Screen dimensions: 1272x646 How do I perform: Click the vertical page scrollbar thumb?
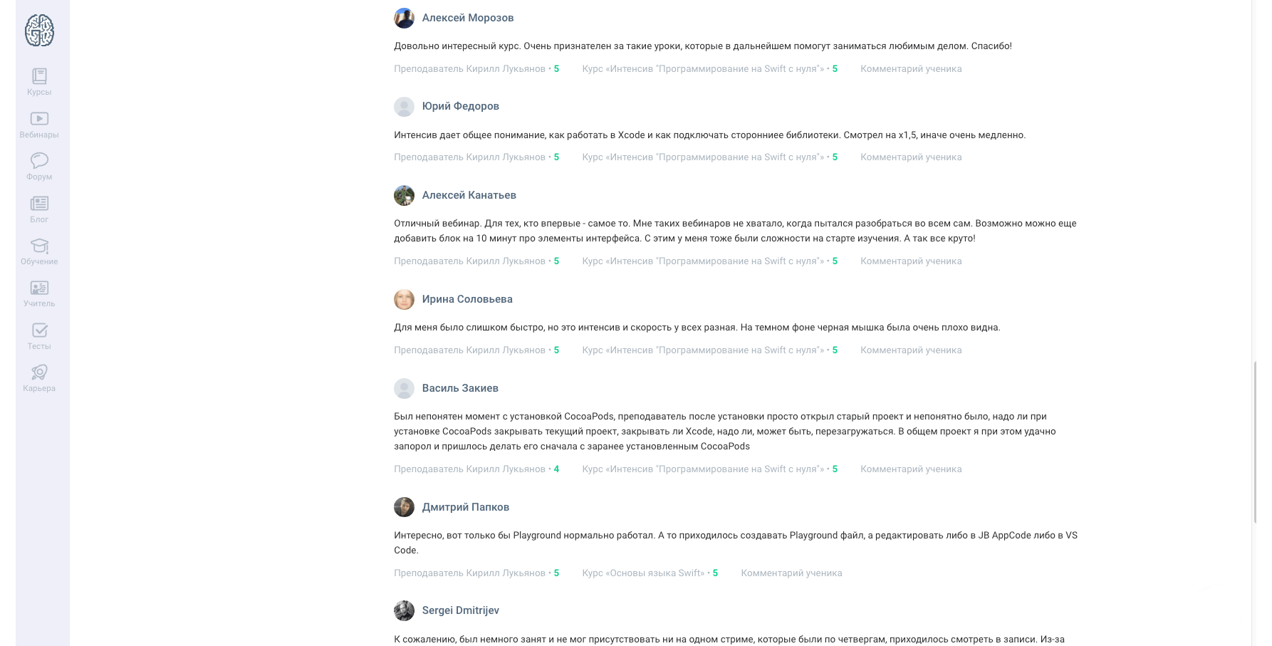[x=1256, y=442]
